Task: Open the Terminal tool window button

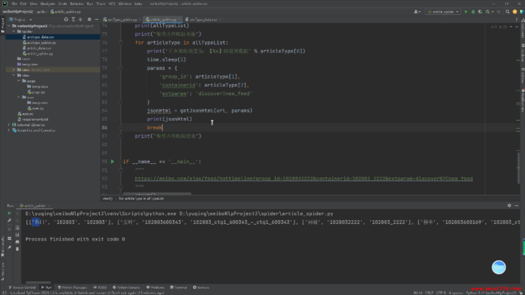Action: (x=179, y=287)
